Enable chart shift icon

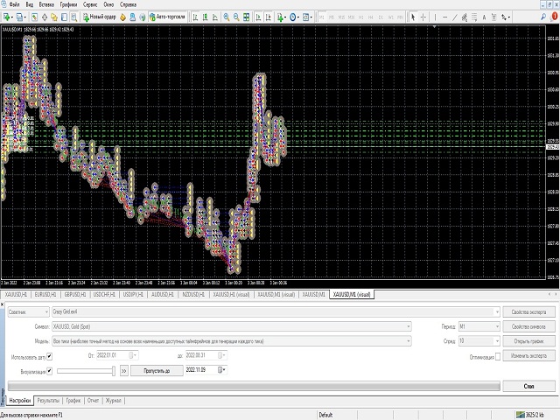[x=269, y=17]
